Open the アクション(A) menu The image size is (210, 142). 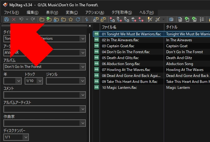pos(95,13)
